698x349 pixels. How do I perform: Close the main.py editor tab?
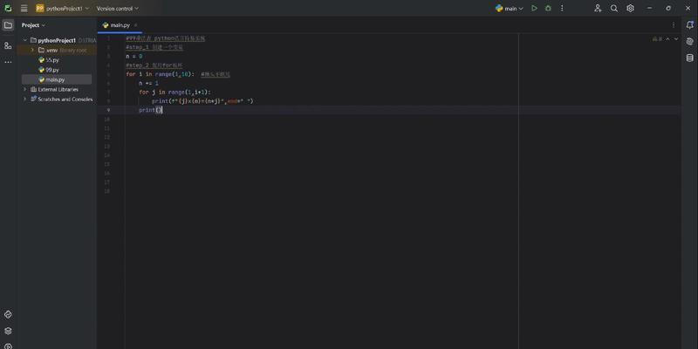136,25
